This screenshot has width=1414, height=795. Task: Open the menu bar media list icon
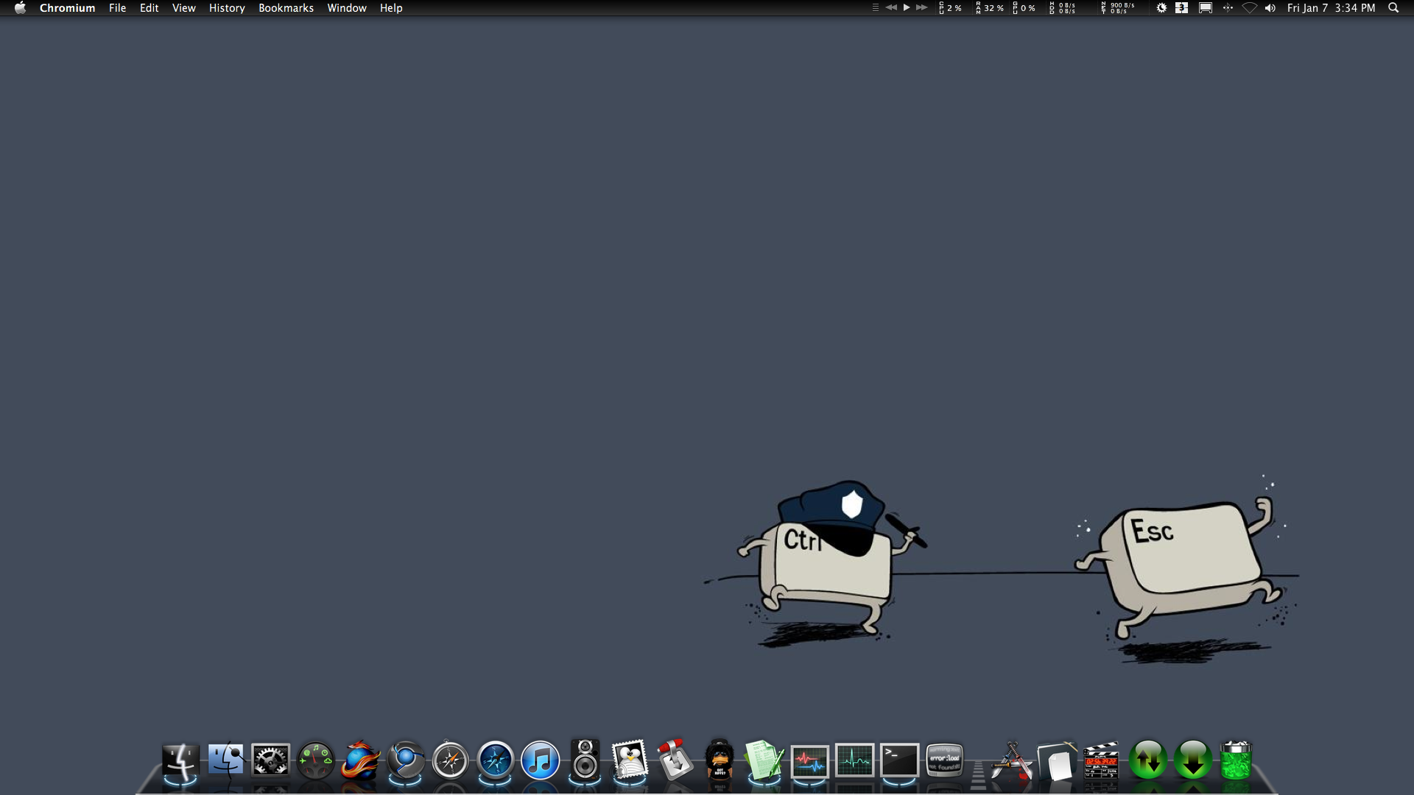(x=875, y=7)
